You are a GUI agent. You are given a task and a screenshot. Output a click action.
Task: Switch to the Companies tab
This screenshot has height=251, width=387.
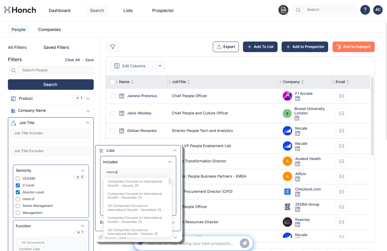pyautogui.click(x=49, y=30)
